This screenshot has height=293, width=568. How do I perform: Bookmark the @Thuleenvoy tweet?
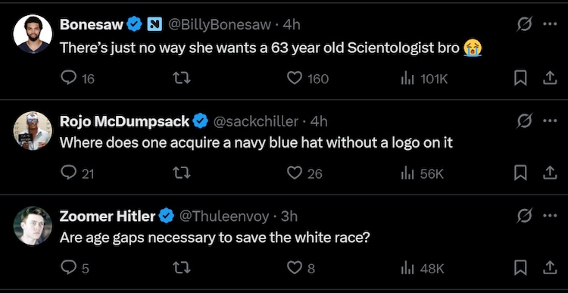[x=520, y=268]
